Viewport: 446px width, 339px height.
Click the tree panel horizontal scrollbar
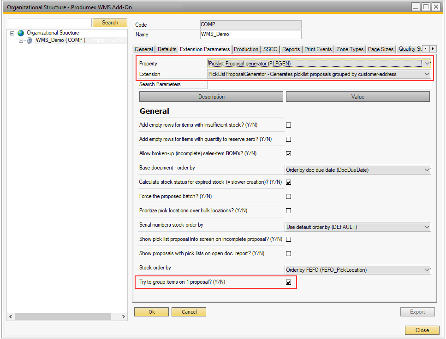[x=61, y=317]
